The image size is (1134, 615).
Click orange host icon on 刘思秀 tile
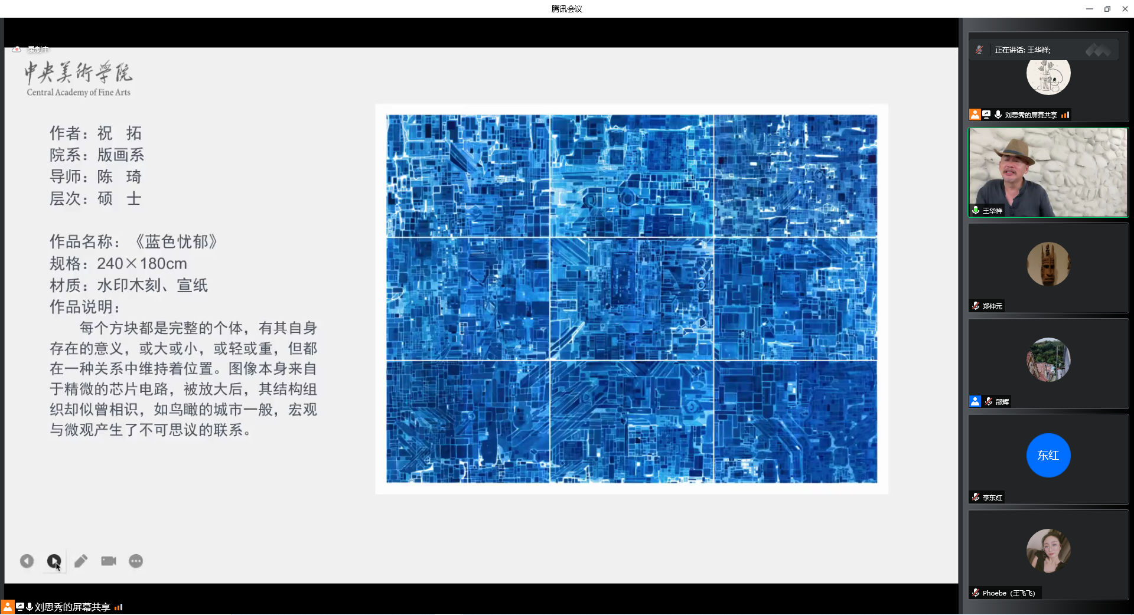coord(975,115)
